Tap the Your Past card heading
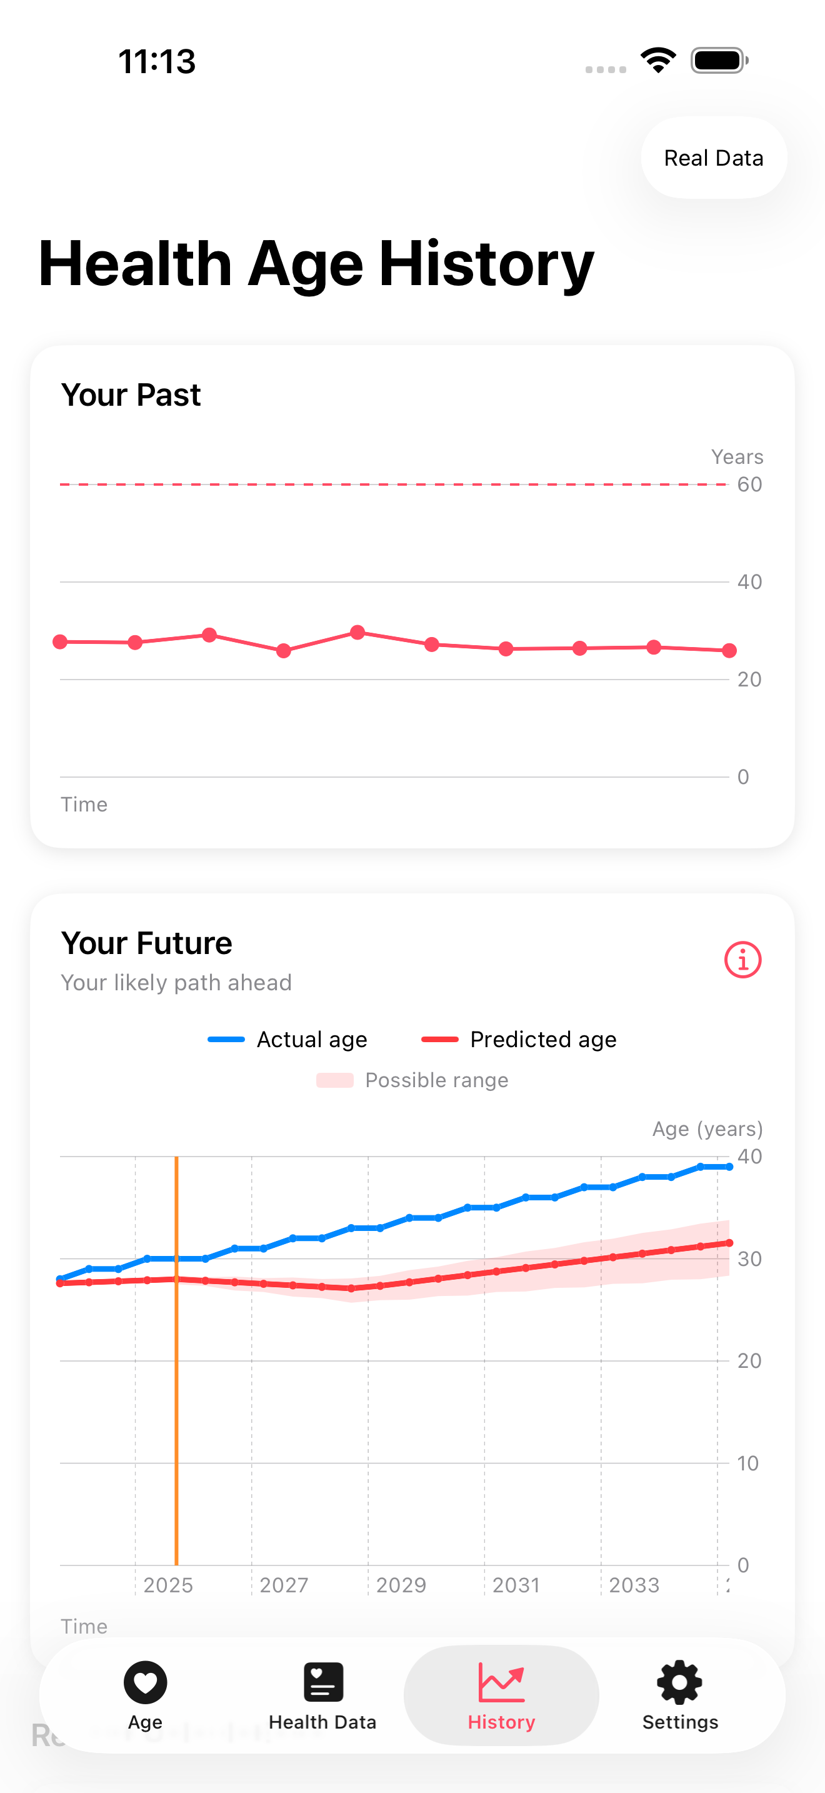The width and height of the screenshot is (825, 1793). [x=131, y=394]
